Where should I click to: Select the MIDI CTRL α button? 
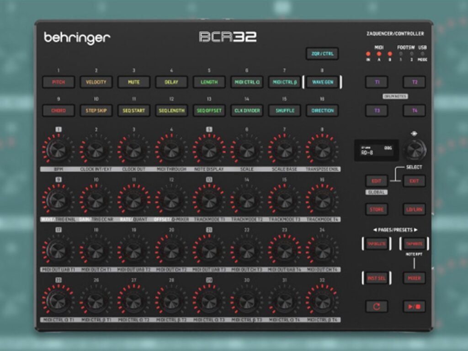(247, 82)
